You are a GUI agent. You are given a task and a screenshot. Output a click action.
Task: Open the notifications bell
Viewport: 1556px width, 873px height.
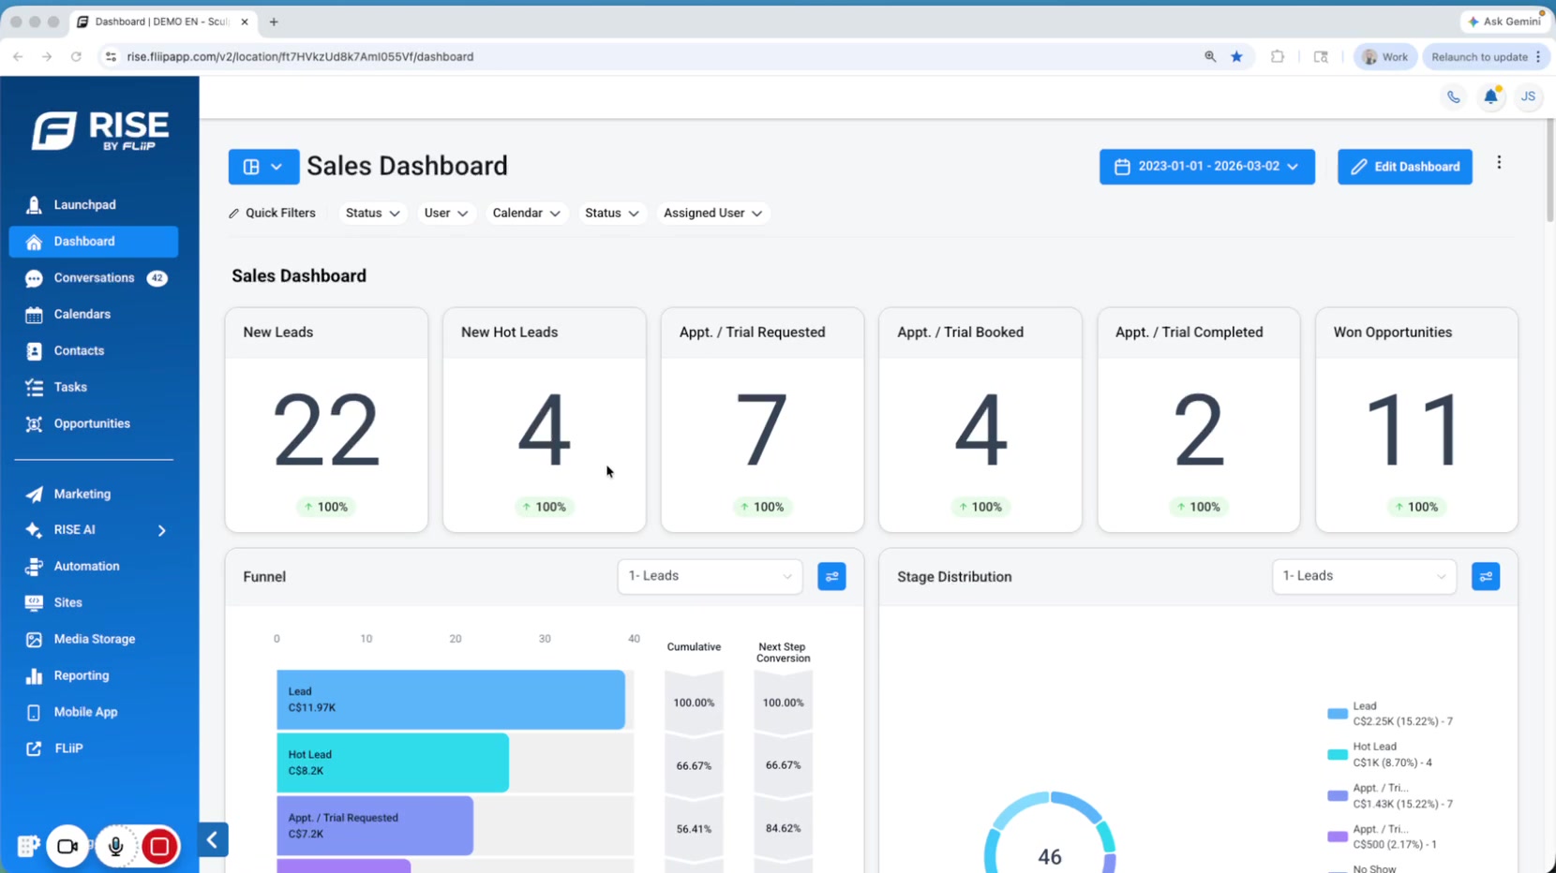click(1490, 96)
